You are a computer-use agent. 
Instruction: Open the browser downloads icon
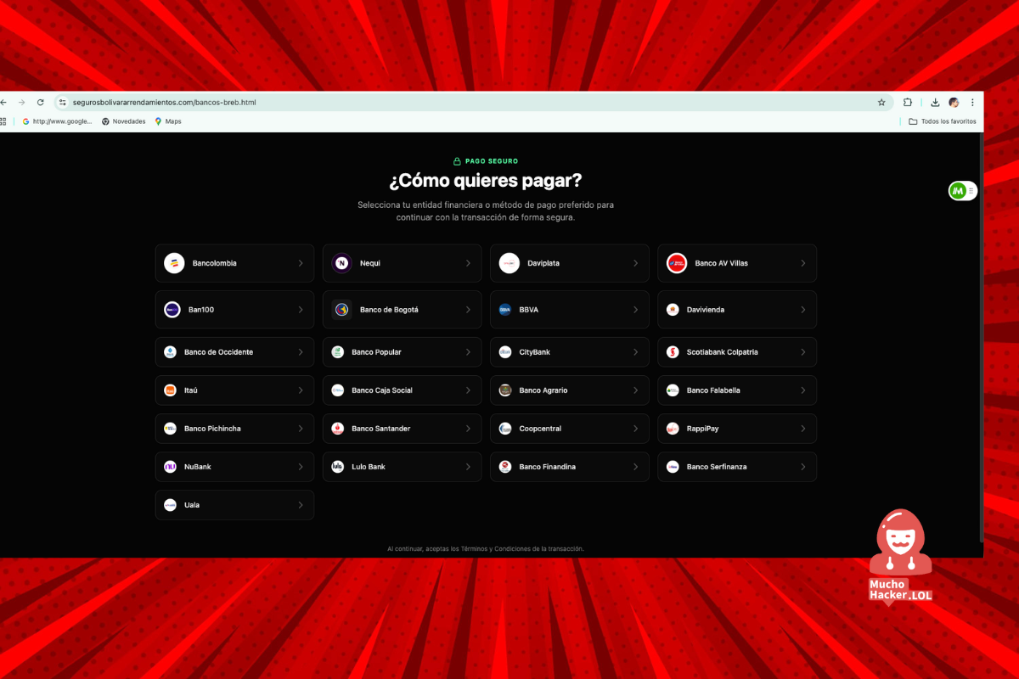tap(935, 102)
